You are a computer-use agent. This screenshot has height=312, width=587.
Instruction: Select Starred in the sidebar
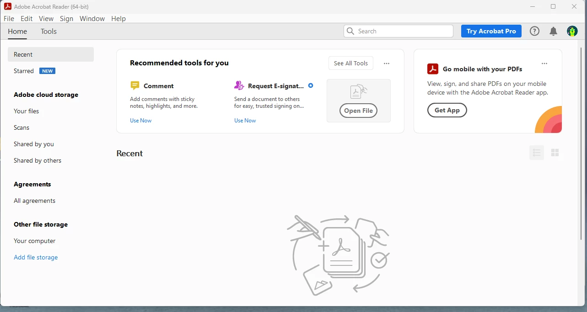(24, 71)
